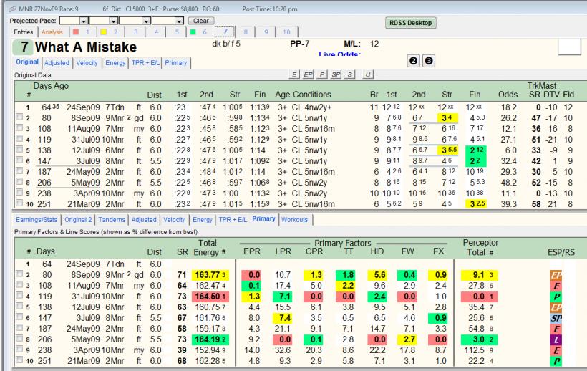Image resolution: width=587 pixels, height=371 pixels.
Task: Open upper TPR + E/L tab
Action: coord(145,63)
